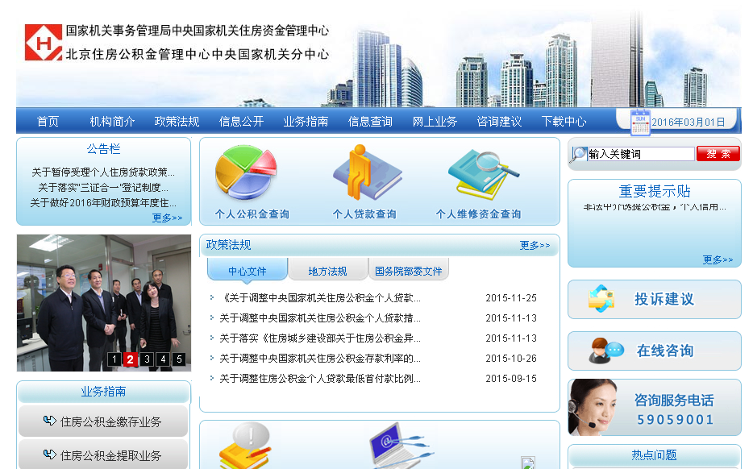Click the phone icon beside 住房公积金缴存业务
This screenshot has height=469, width=753.
tap(49, 421)
